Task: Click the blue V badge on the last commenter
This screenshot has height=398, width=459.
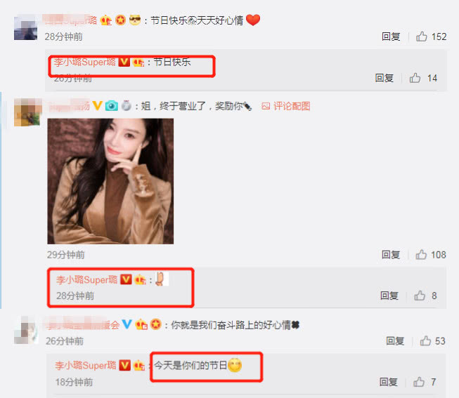Action: click(x=127, y=324)
